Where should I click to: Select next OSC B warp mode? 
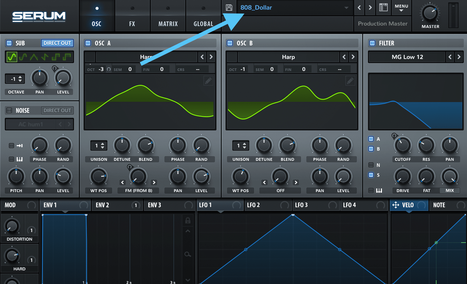click(296, 182)
